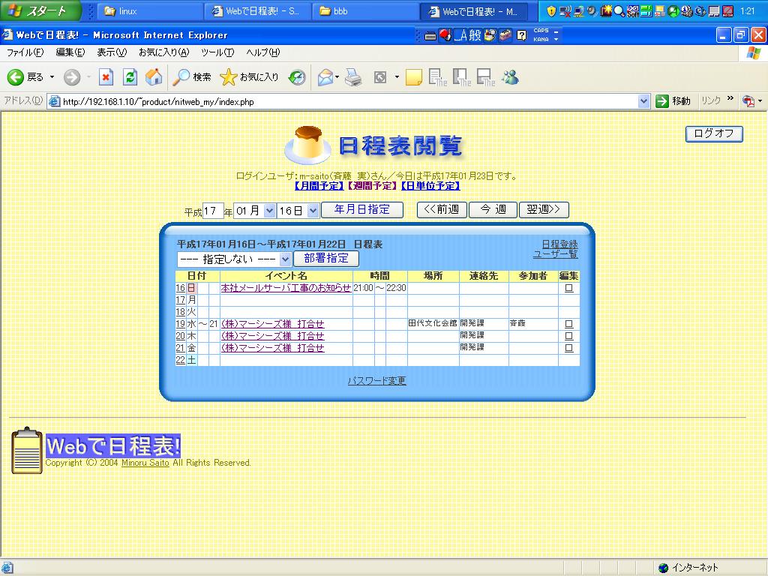Click the 翌週>> next week button
This screenshot has height=576, width=768.
click(x=544, y=210)
